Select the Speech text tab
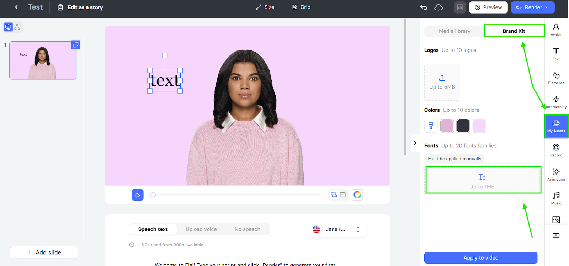The height and width of the screenshot is (266, 569). coord(153,229)
